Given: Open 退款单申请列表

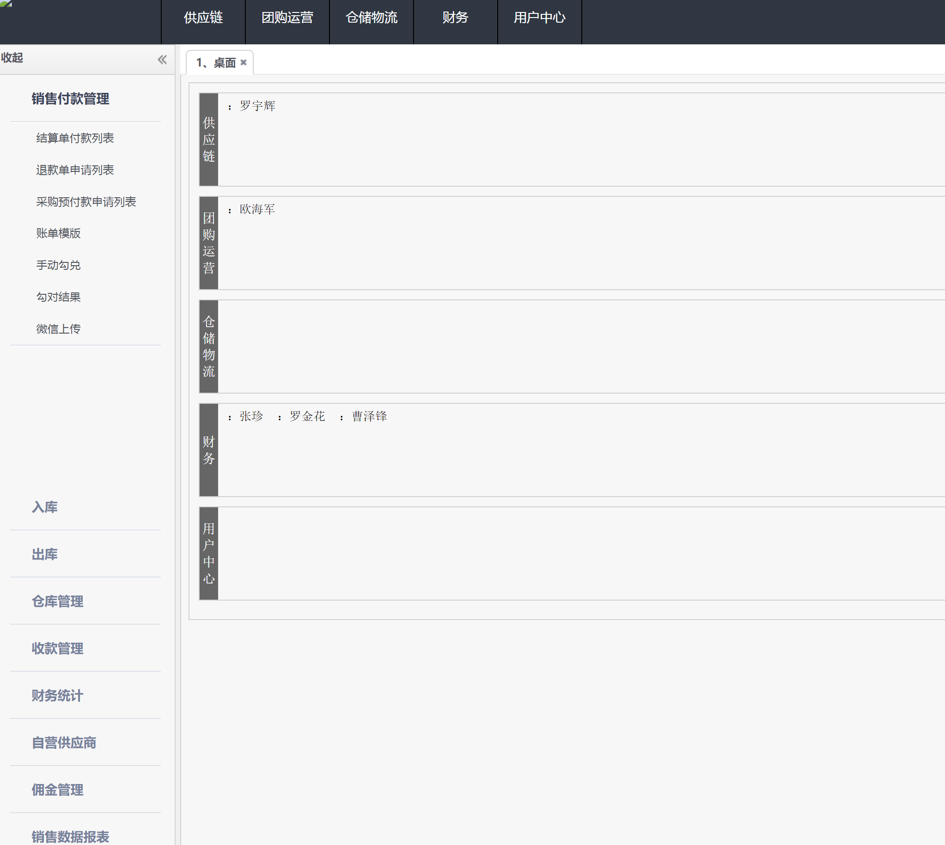Looking at the screenshot, I should (75, 170).
